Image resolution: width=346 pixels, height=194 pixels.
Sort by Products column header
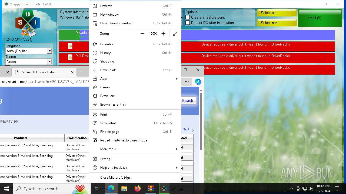(x=21, y=138)
